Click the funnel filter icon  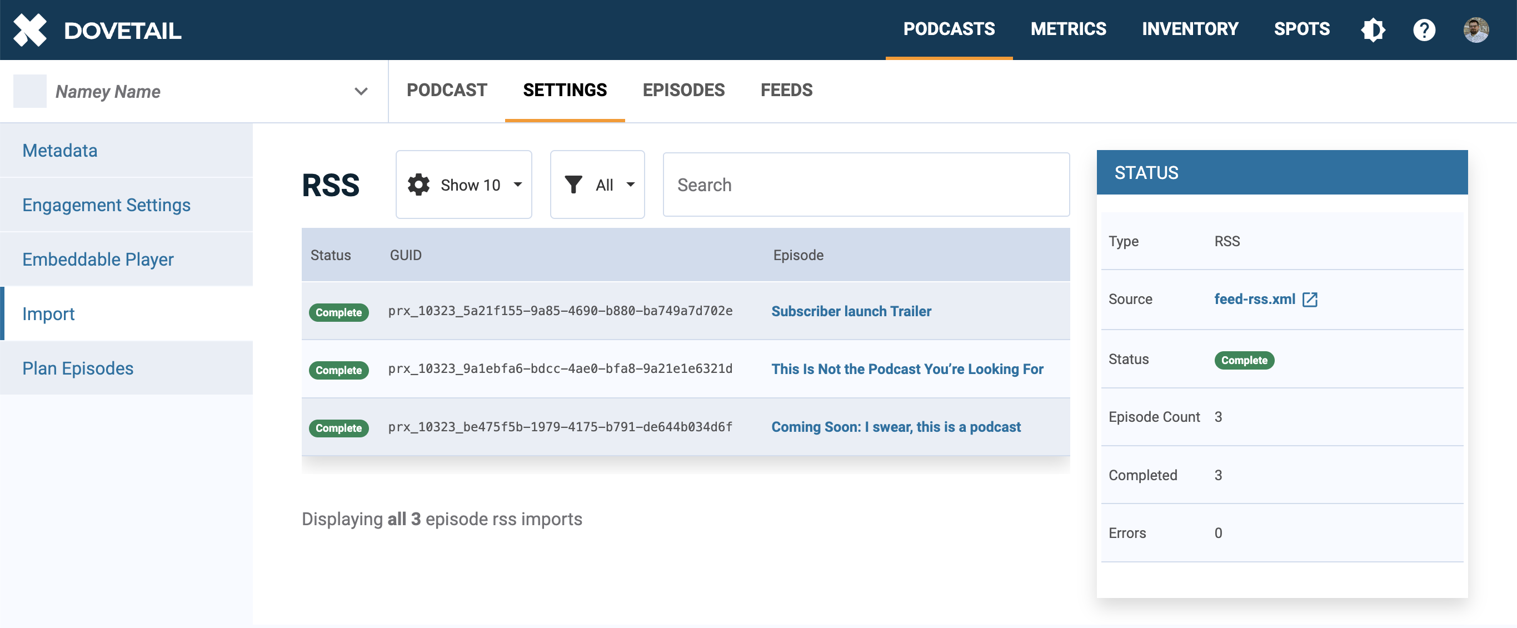click(573, 185)
